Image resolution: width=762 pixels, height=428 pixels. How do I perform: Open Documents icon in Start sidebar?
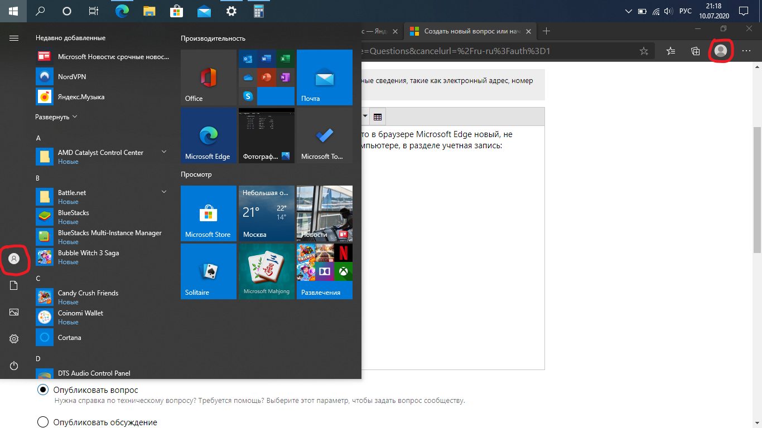pyautogui.click(x=14, y=285)
